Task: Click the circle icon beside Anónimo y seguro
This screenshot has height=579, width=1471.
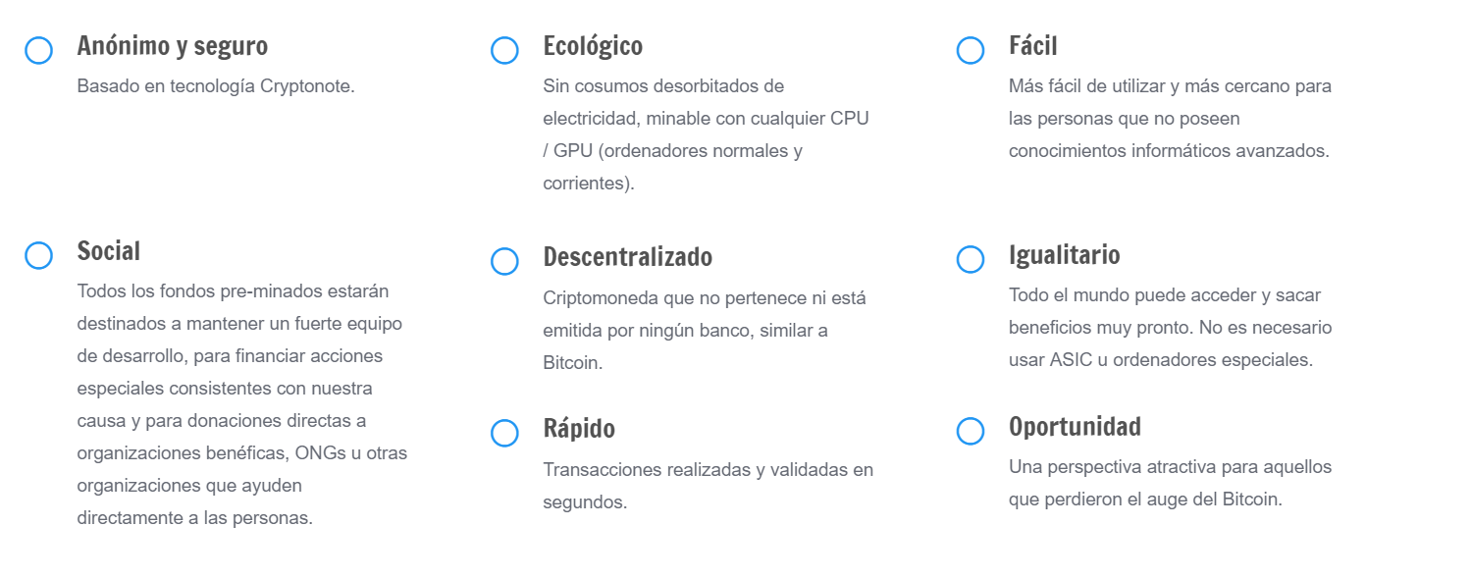Action: pos(38,51)
